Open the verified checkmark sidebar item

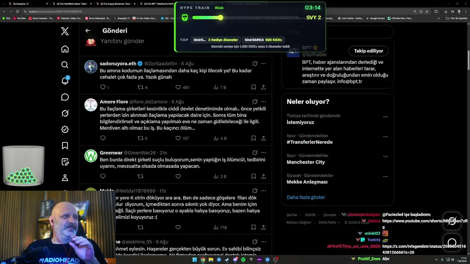pos(65,129)
